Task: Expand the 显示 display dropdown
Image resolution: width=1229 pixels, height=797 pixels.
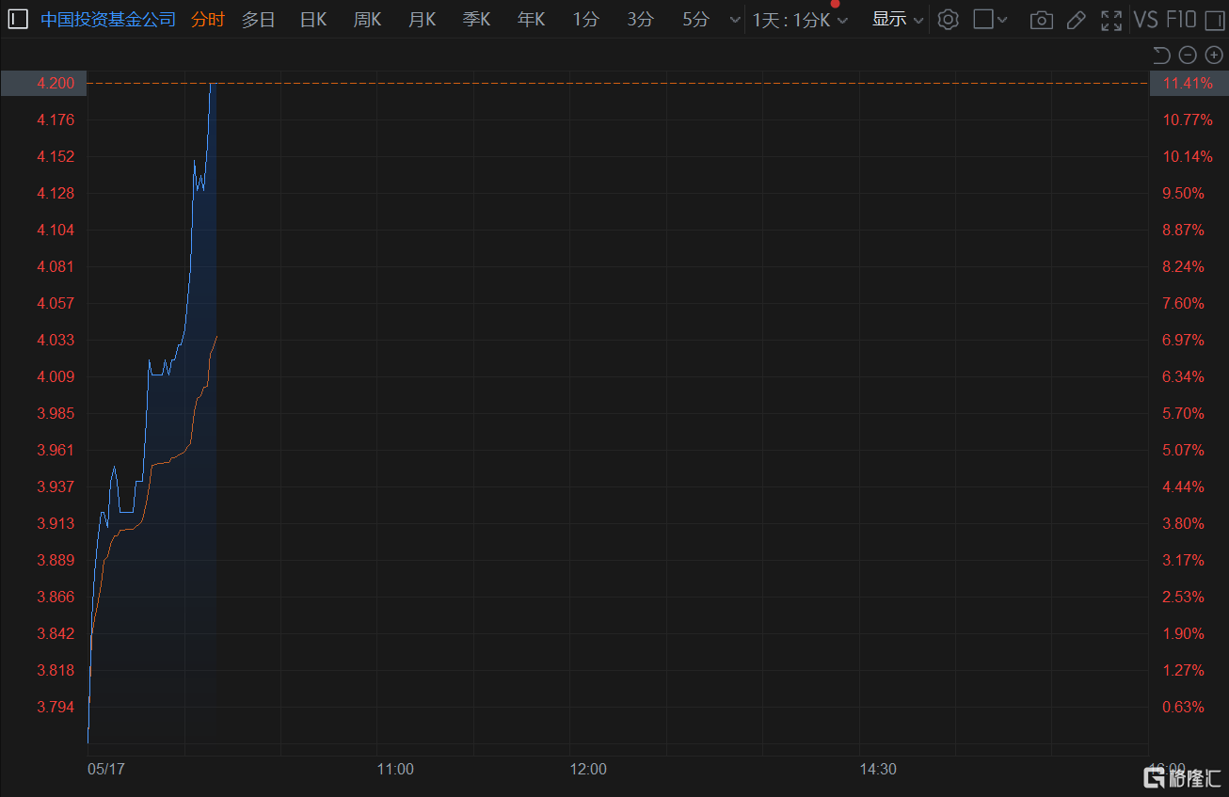Action: 897,20
